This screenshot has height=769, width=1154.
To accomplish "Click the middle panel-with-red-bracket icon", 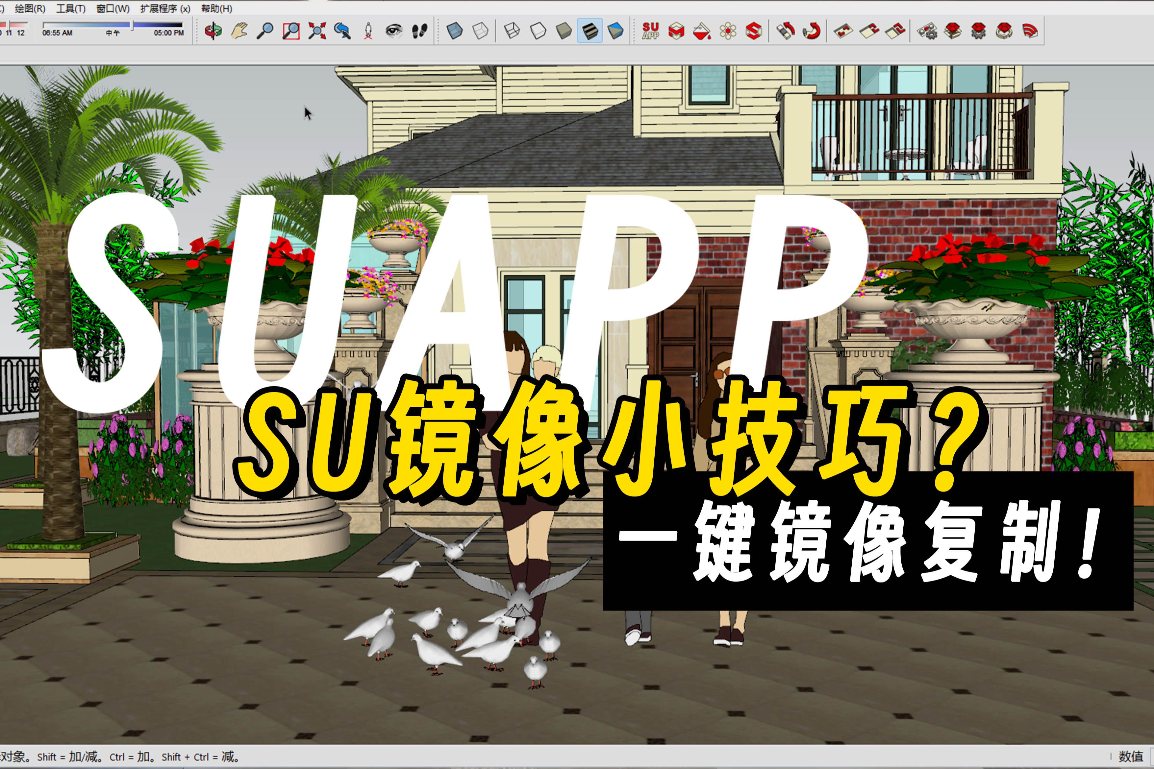I will point(869,31).
